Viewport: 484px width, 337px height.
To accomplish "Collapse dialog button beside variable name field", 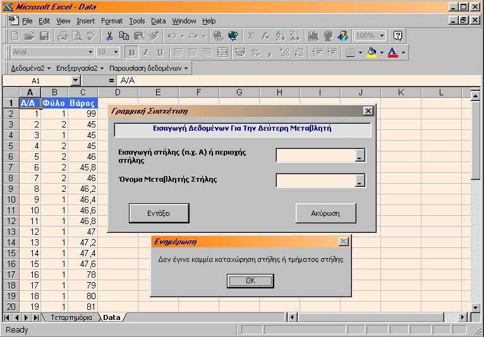I will [360, 180].
